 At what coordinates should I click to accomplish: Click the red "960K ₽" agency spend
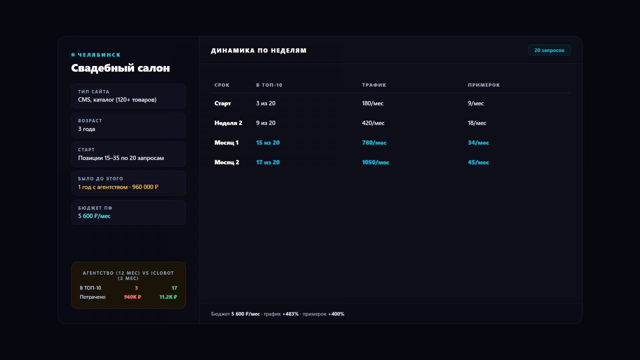click(x=132, y=297)
